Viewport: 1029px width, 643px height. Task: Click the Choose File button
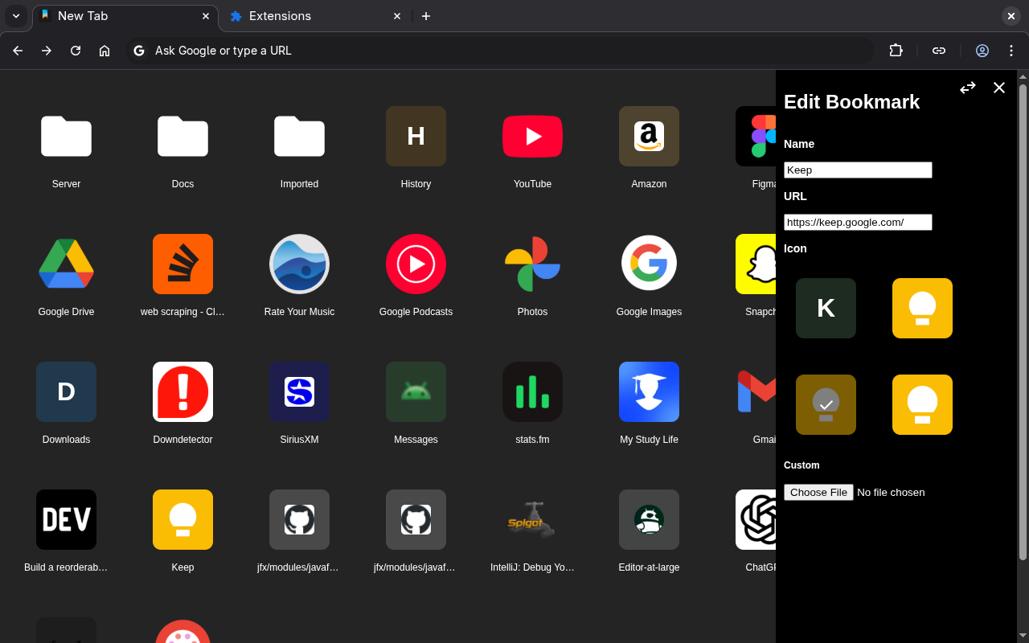pyautogui.click(x=818, y=492)
